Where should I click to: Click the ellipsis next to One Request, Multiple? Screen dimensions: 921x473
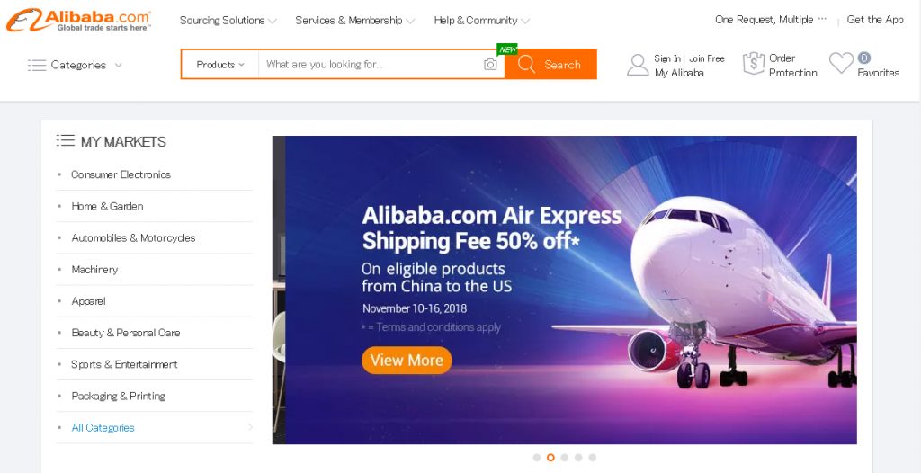pos(822,19)
